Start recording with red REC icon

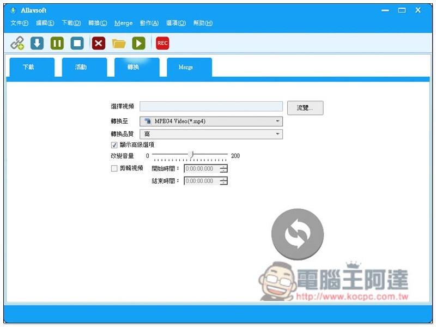point(162,43)
